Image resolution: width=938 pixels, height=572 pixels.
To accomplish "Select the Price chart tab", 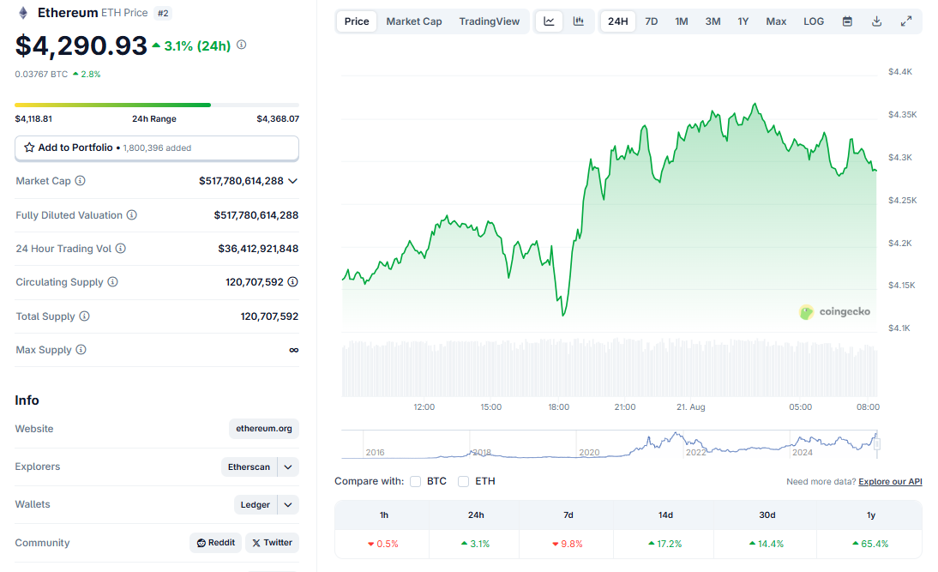I will coord(357,21).
